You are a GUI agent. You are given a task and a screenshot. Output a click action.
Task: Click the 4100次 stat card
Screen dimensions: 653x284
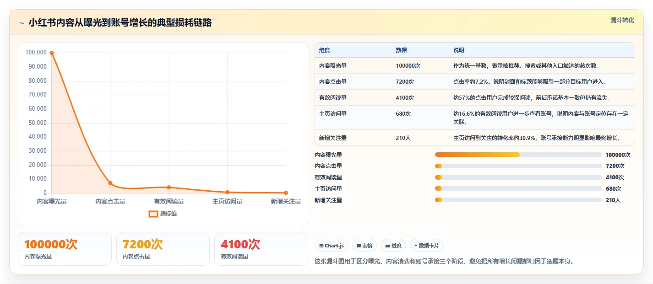tap(261, 249)
